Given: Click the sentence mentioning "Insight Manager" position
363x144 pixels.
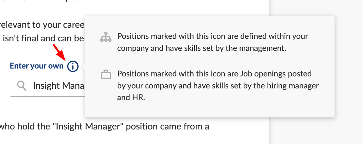Looking at the screenshot, I should [x=105, y=126].
